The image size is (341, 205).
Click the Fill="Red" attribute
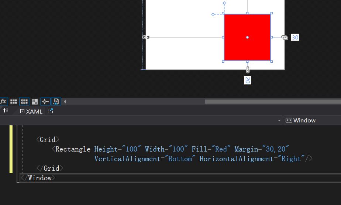(211, 149)
